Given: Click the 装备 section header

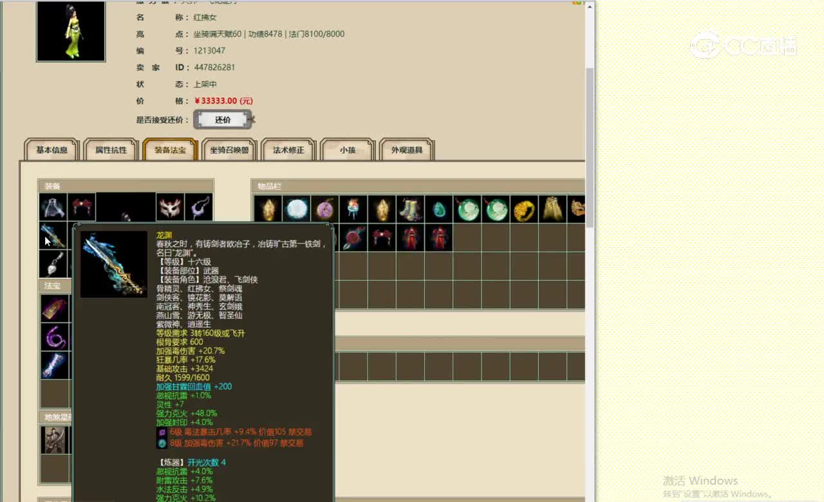Looking at the screenshot, I should click(x=52, y=186).
